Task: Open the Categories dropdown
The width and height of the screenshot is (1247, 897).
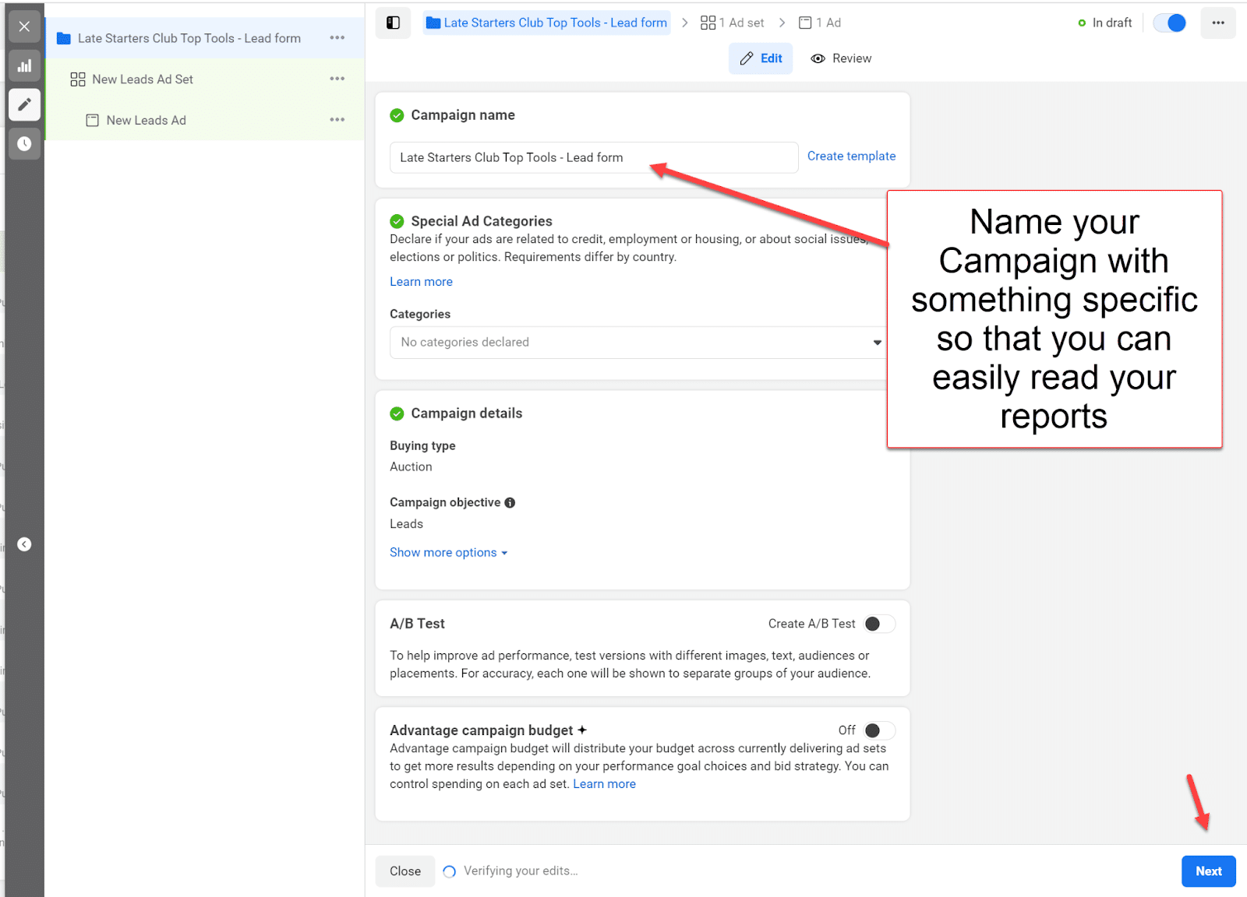Action: coord(639,343)
